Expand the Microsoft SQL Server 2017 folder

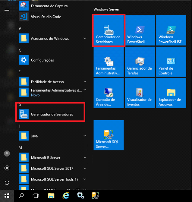tap(85, 168)
